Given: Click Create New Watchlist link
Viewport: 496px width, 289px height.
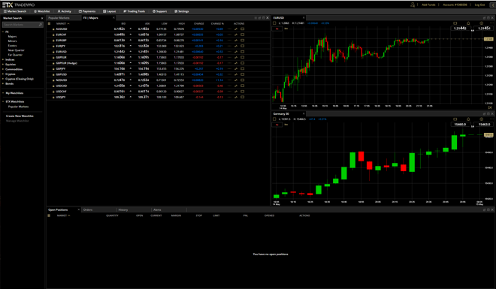Looking at the screenshot, I should point(20,116).
